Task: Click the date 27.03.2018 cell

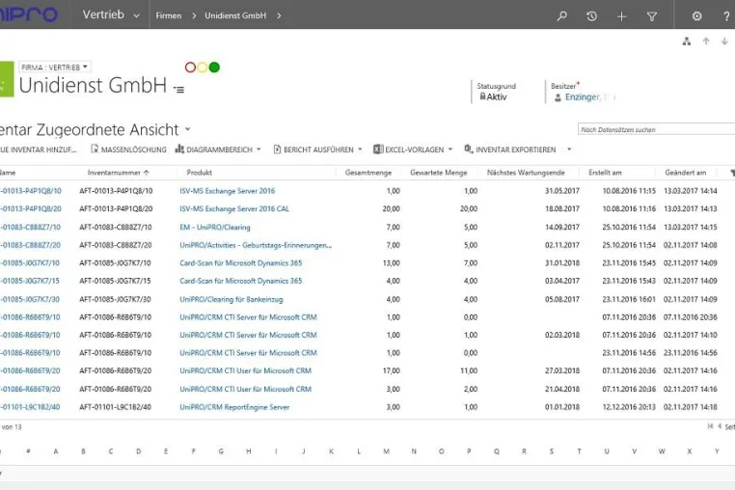Action: click(x=562, y=370)
